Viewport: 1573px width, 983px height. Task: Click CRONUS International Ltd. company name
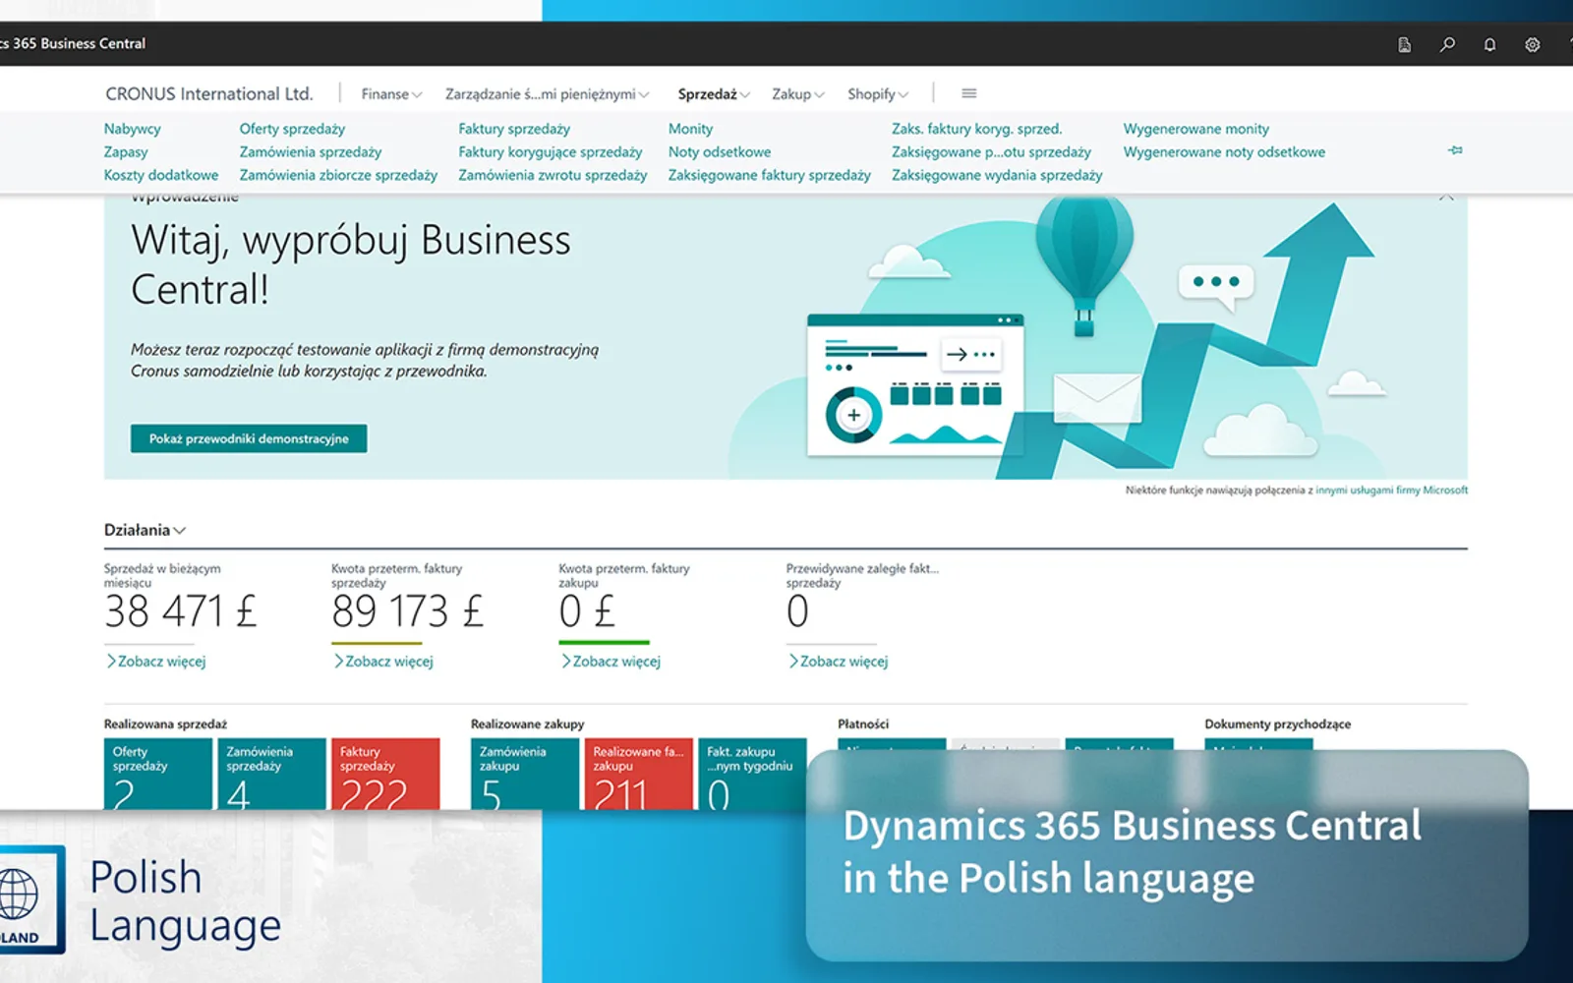[x=209, y=93]
